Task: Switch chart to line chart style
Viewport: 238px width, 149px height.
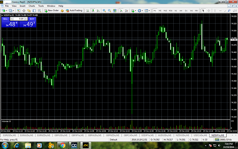Action: point(98,11)
